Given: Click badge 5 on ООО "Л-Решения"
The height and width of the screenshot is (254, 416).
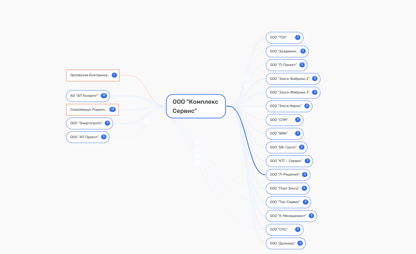Looking at the screenshot, I should point(305,175).
